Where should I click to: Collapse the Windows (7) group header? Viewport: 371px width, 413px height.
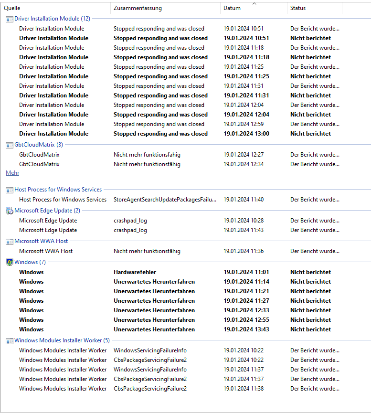(30, 262)
